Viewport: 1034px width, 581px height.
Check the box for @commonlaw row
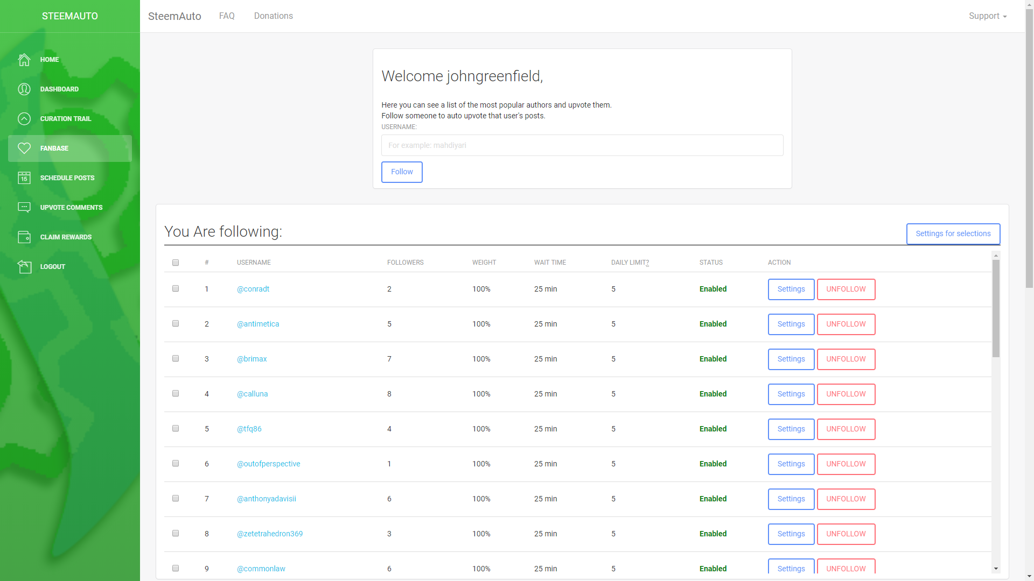tap(176, 568)
